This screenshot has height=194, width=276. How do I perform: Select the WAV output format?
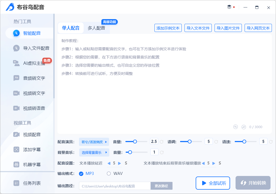point(108,173)
